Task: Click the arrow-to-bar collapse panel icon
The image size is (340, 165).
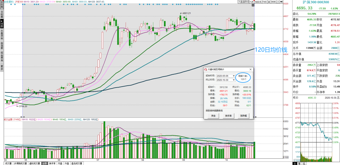Action: click(x=281, y=2)
